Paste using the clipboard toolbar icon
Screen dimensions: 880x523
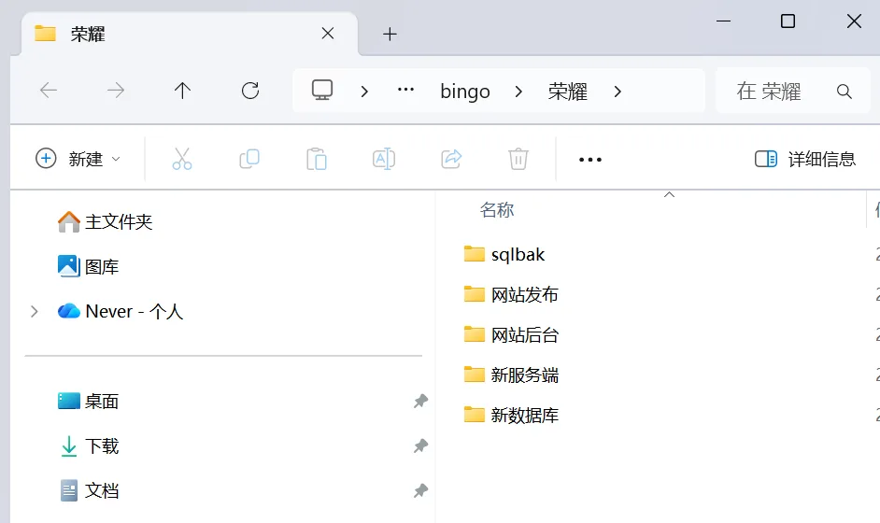(x=317, y=159)
